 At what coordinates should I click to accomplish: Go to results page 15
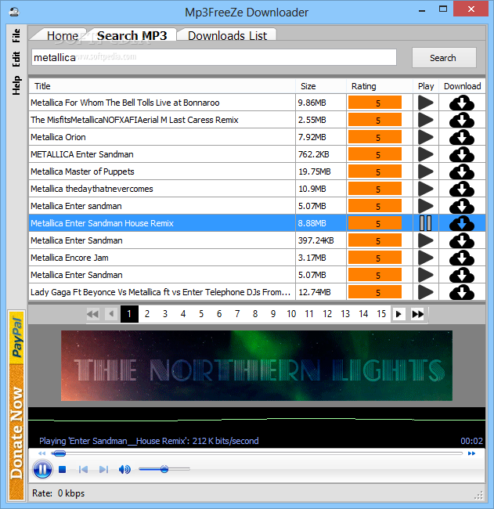pos(381,314)
